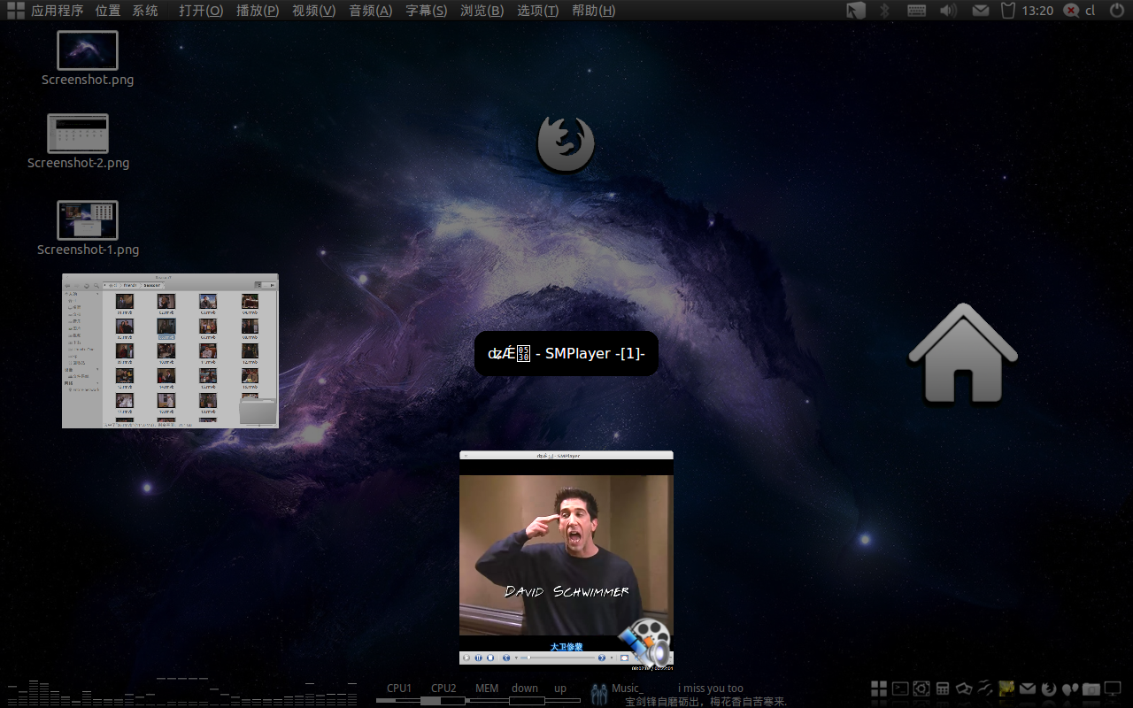Viewport: 1133px width, 708px height.
Task: Launch the screenshot tool from bottom dock
Action: pyautogui.click(x=921, y=689)
